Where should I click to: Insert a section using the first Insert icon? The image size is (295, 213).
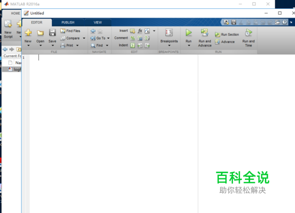133,31
